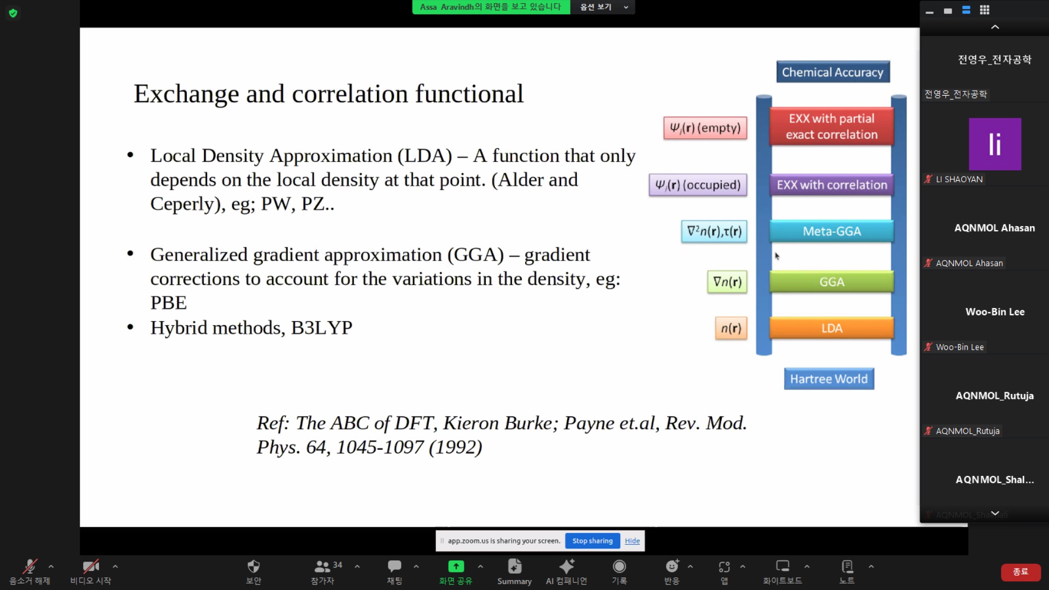This screenshot has width=1049, height=590.
Task: Open video options arrow beside 비디오 시작
Action: 115,567
